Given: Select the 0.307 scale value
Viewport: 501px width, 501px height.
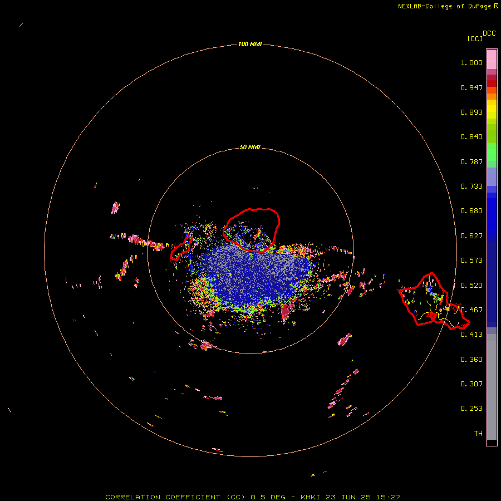Looking at the screenshot, I should pos(471,384).
